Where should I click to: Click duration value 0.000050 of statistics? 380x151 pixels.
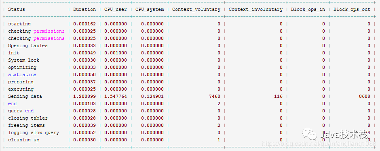84,74
